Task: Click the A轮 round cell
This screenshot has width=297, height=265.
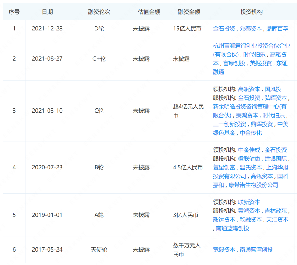Action: (x=99, y=215)
